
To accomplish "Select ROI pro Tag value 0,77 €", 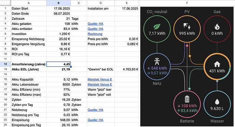I will (59, 54).
